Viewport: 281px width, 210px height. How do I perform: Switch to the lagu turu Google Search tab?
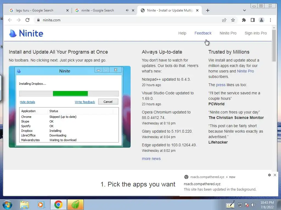pos(34,10)
